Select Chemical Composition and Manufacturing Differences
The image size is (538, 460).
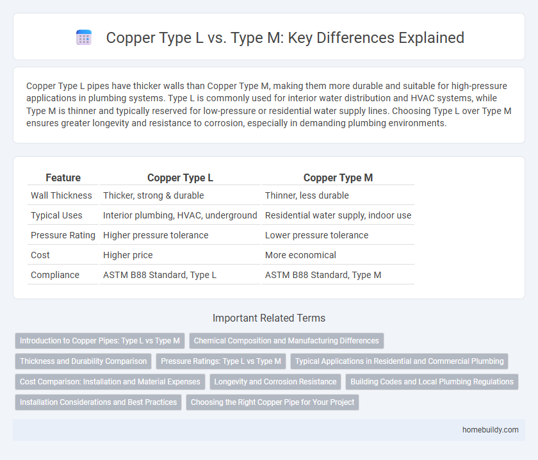286,341
